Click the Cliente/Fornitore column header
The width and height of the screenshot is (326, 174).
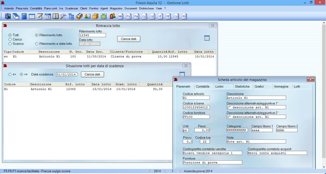click(129, 52)
